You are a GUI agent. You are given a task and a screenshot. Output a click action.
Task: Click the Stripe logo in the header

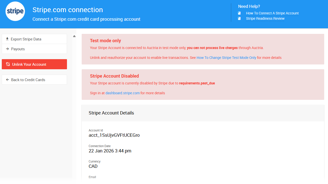pyautogui.click(x=15, y=11)
